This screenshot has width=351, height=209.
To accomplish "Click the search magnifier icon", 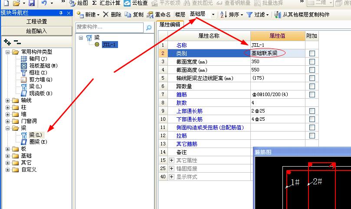I will 149,27.
